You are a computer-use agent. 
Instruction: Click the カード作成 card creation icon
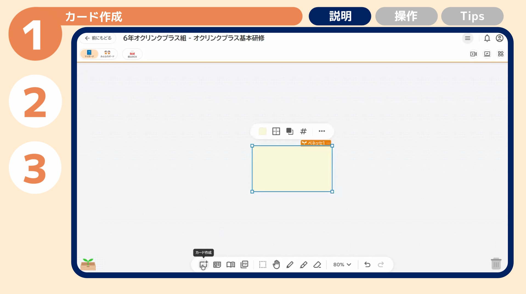point(203,265)
